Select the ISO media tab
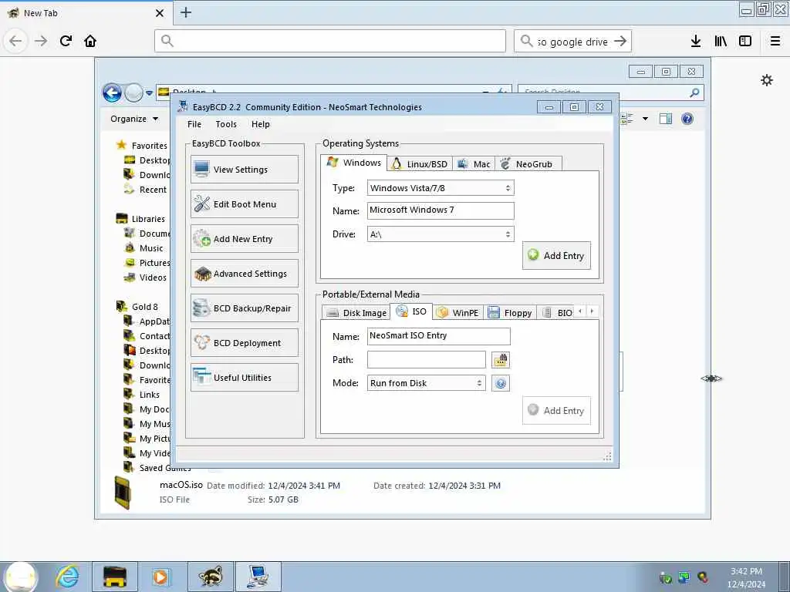Image resolution: width=790 pixels, height=592 pixels. pos(412,311)
